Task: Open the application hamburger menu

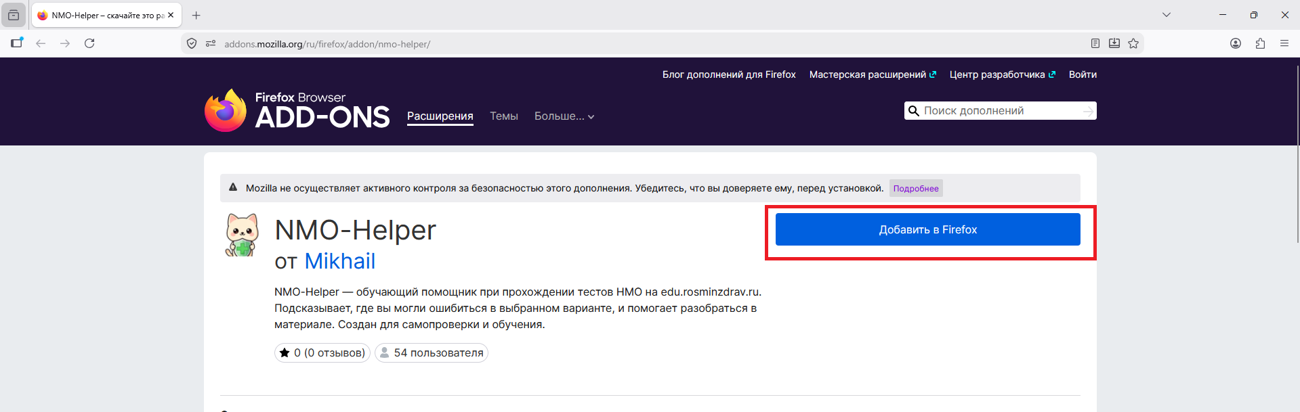Action: click(x=1284, y=43)
